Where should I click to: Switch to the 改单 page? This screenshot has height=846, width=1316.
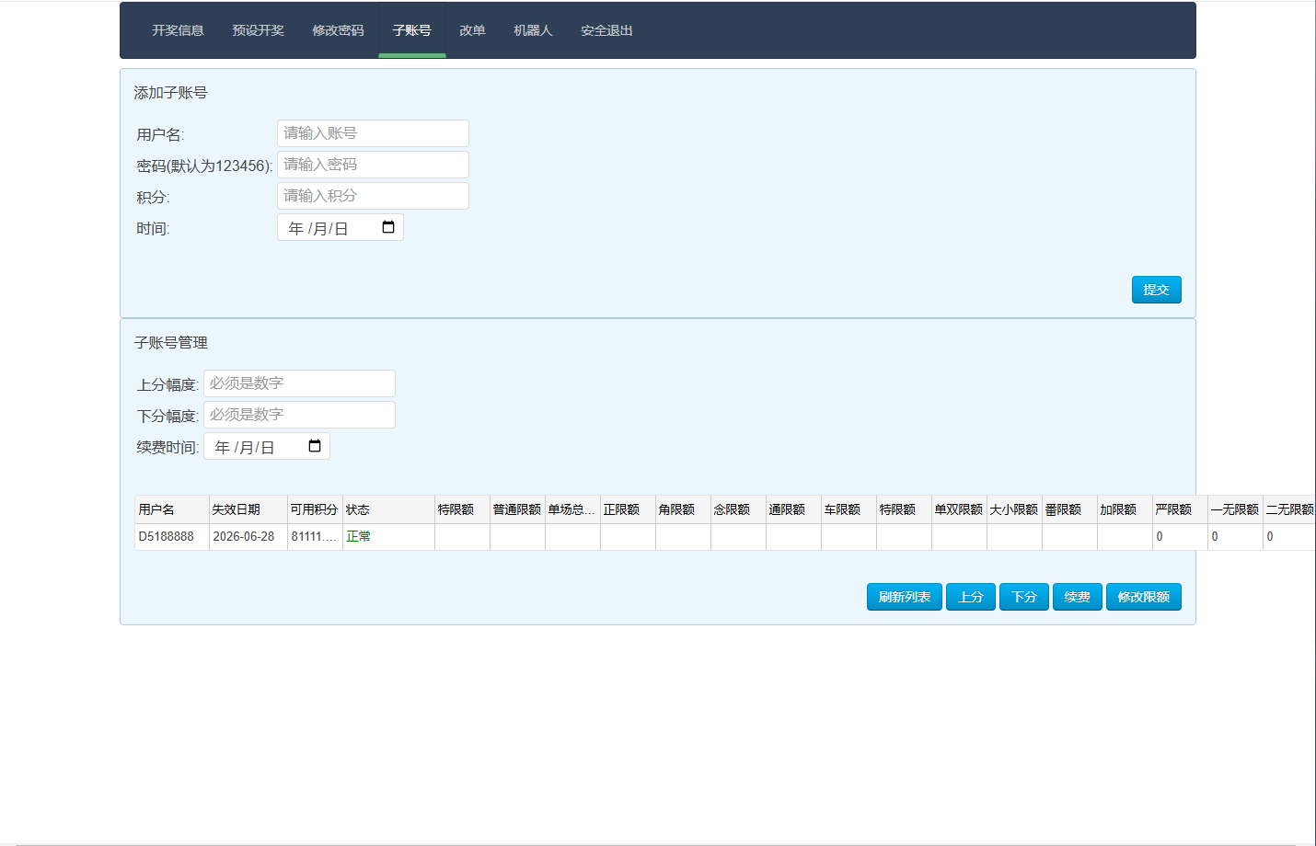point(472,30)
